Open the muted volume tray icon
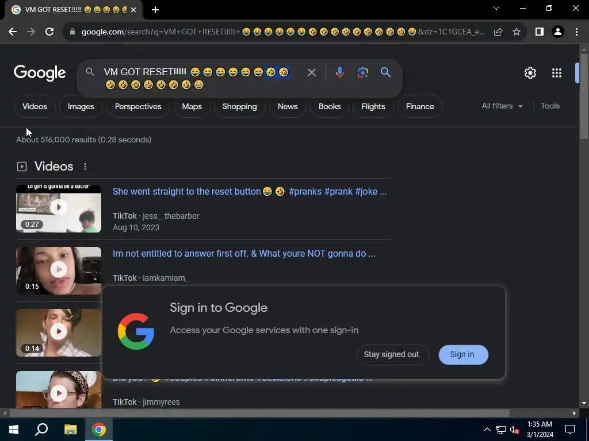The width and height of the screenshot is (589, 441). point(515,430)
